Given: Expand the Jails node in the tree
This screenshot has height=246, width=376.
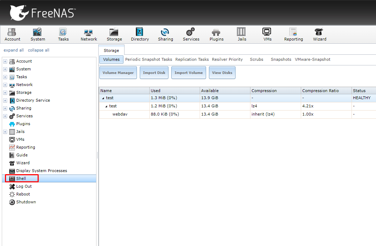Looking at the screenshot, I should click(x=5, y=132).
